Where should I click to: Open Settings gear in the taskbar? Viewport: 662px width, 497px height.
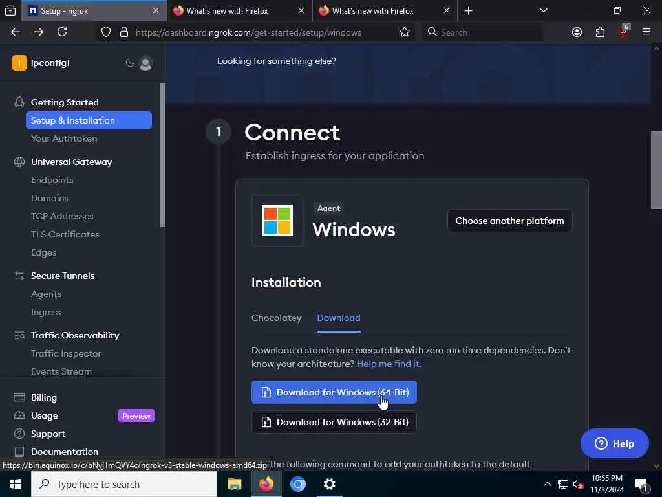329,484
